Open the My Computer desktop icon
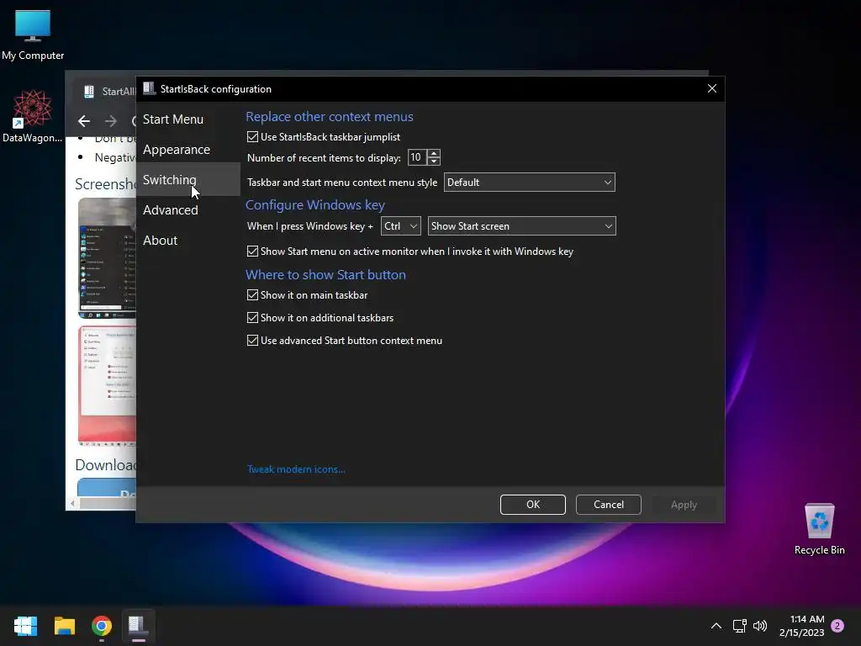861x646 pixels. [33, 34]
